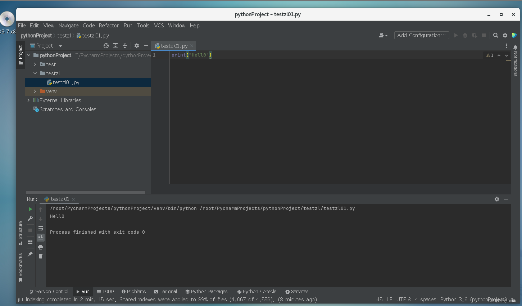Image resolution: width=522 pixels, height=306 pixels.
Task: Pin the Run tab with pin icon
Action: click(x=30, y=254)
